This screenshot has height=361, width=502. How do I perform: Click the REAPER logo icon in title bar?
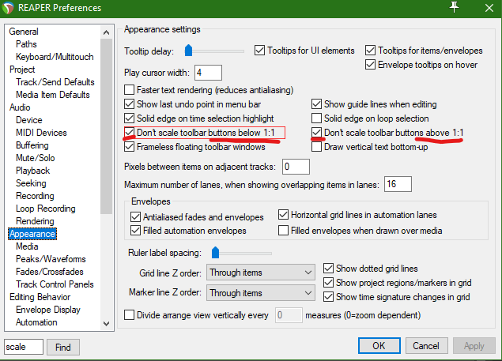click(x=8, y=8)
